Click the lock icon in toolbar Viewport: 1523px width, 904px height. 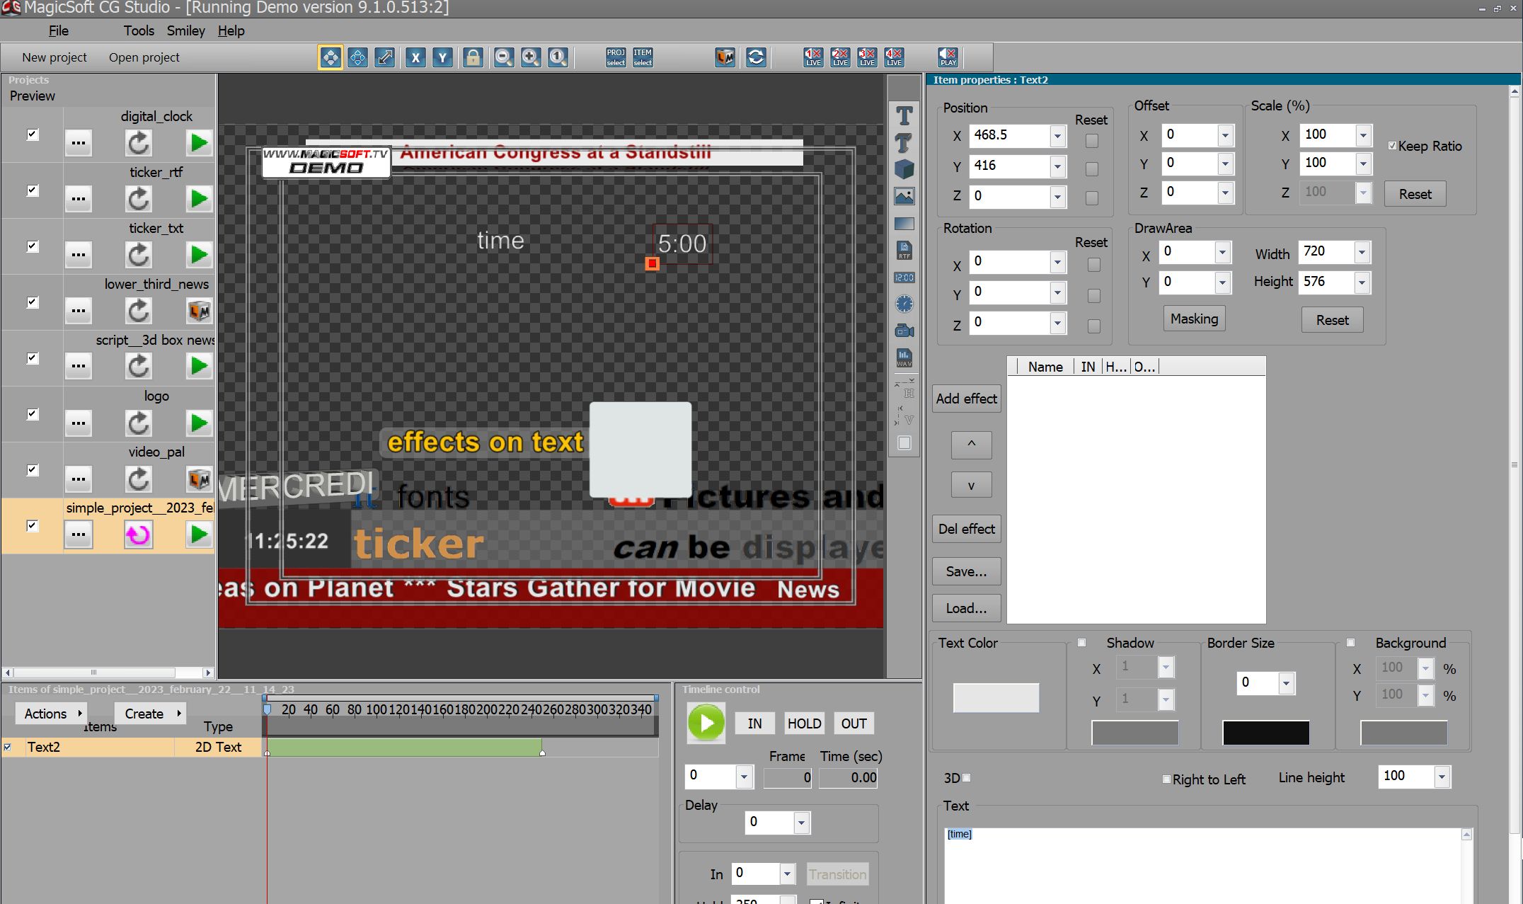pyautogui.click(x=473, y=57)
